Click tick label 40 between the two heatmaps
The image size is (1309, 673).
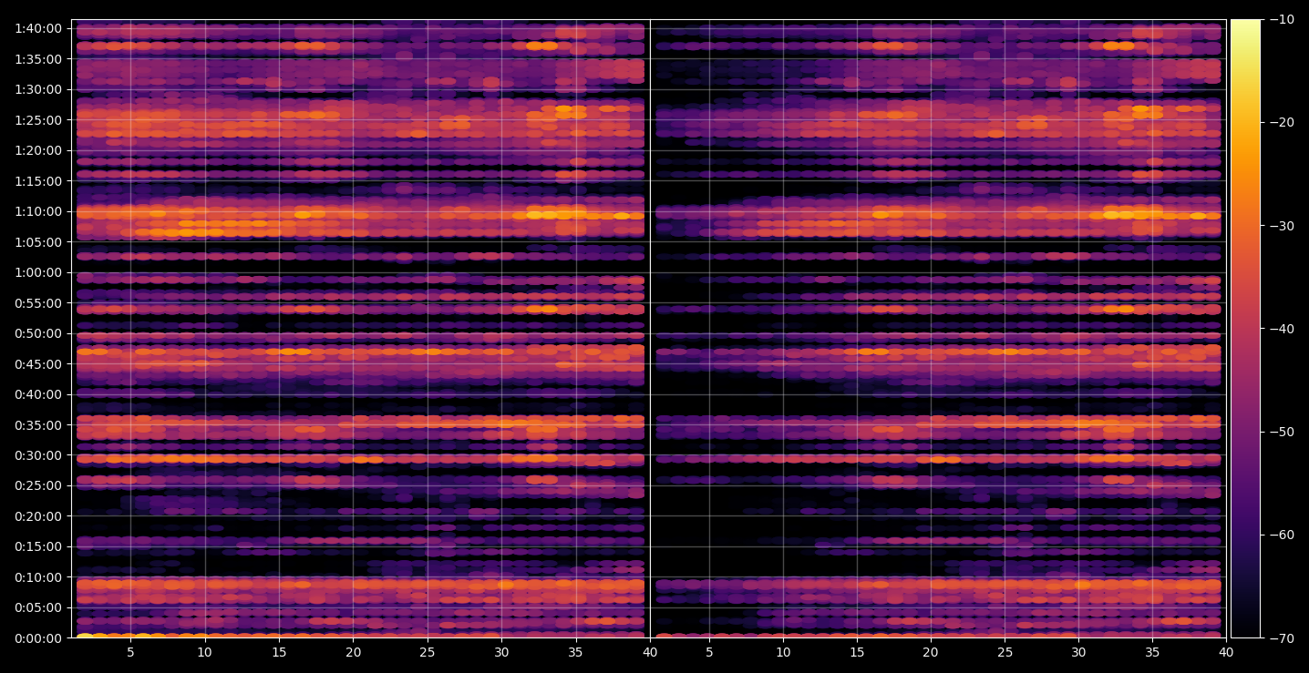tap(650, 652)
